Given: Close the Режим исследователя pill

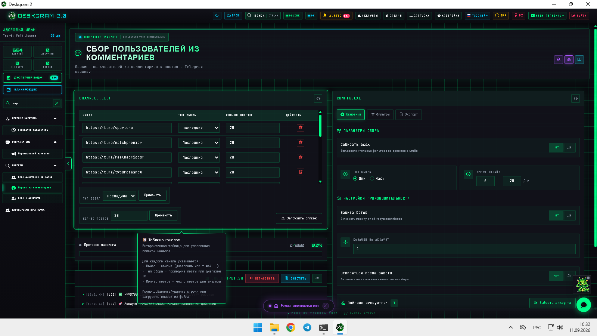Looking at the screenshot, I should (x=326, y=306).
